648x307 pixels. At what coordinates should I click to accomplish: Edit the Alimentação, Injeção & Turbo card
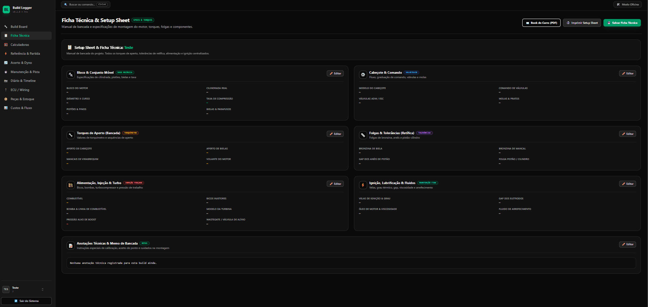coord(335,184)
